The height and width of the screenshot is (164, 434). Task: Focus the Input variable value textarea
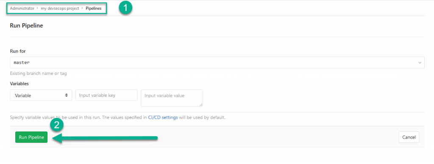click(x=172, y=98)
